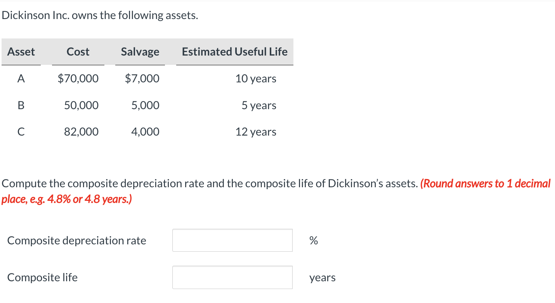The image size is (555, 303).
Task: Select the Asset column header
Action: coord(21,52)
